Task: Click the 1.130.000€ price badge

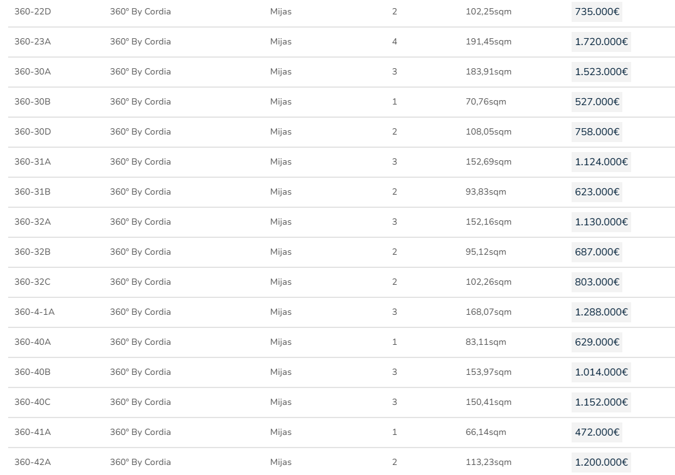Action: [x=600, y=222]
